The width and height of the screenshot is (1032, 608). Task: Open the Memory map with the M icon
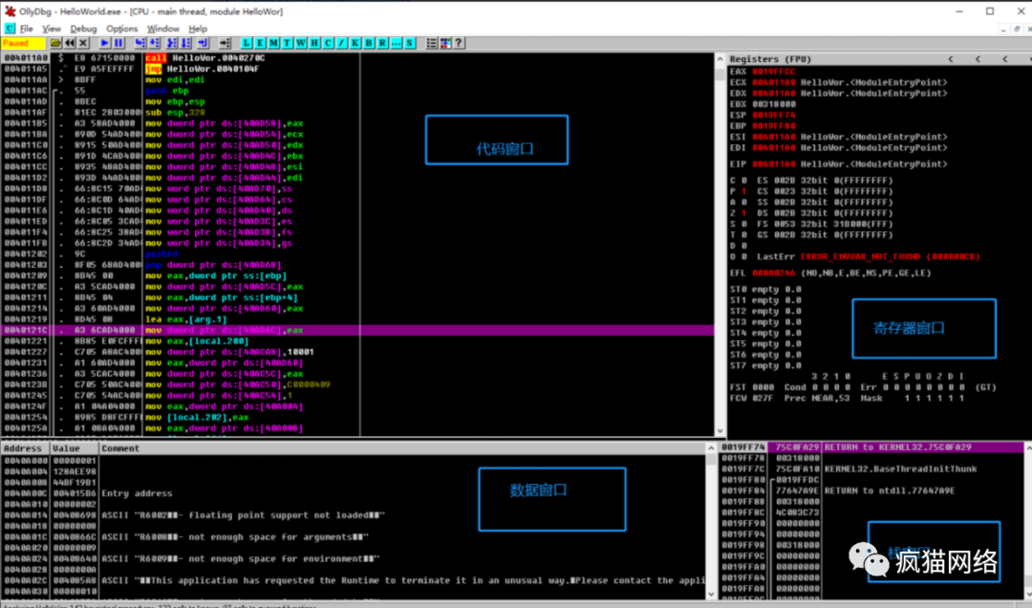click(x=273, y=43)
